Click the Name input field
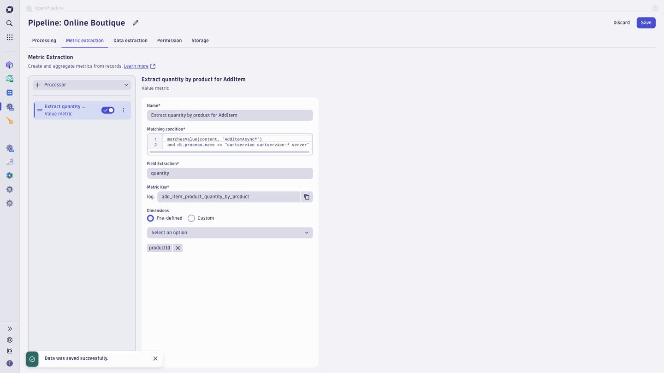Viewport: 664px width, 373px height. click(230, 115)
